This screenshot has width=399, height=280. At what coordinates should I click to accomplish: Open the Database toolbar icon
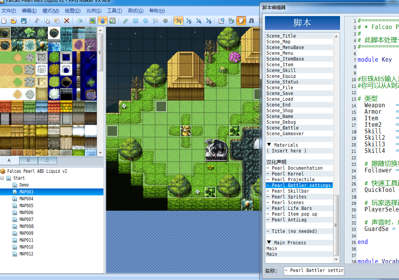click(x=221, y=21)
